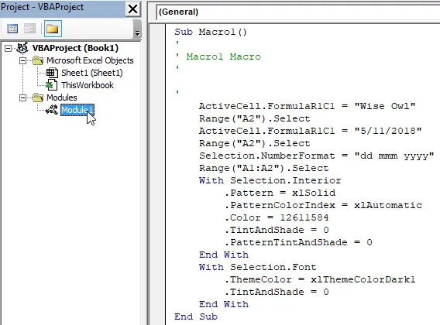Click the View Code icon in Project toolbar
The image size is (440, 325).
[12, 29]
